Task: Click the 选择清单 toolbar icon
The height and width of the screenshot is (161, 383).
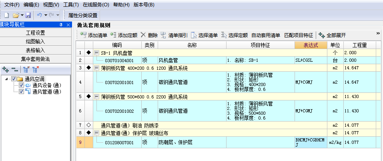Action: tap(194, 35)
